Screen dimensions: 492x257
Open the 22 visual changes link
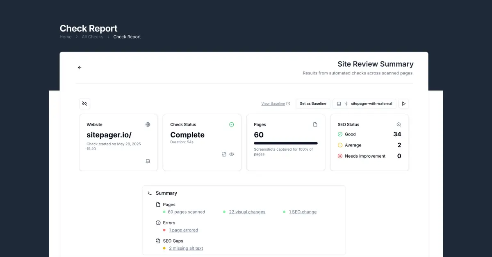(x=247, y=212)
